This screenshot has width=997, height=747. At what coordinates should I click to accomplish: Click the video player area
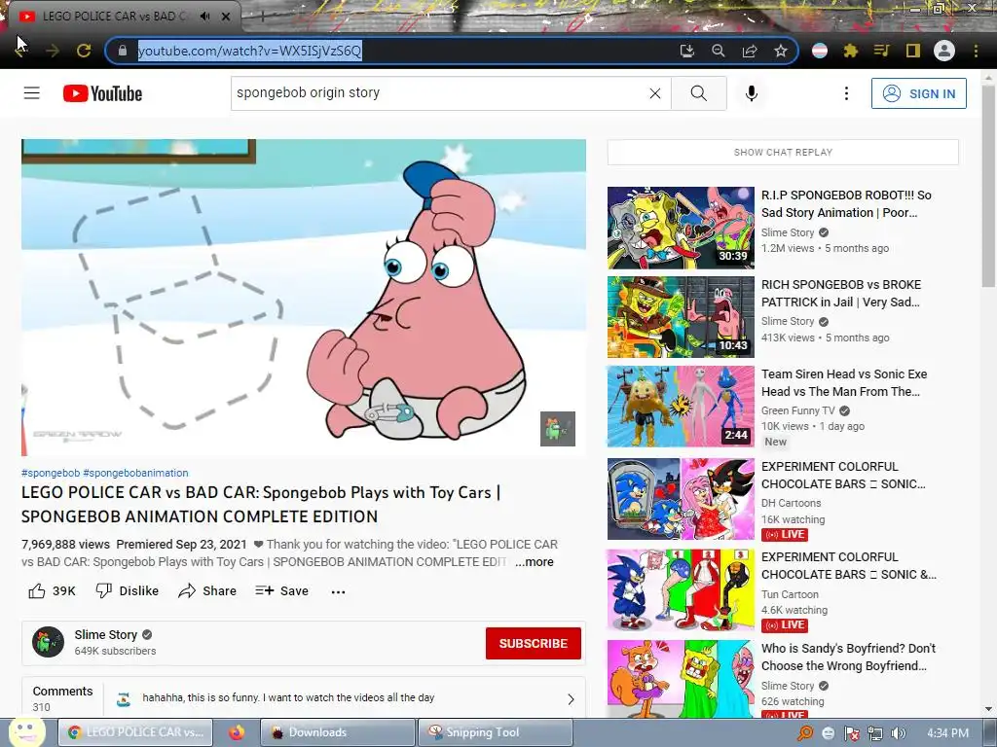tap(304, 298)
